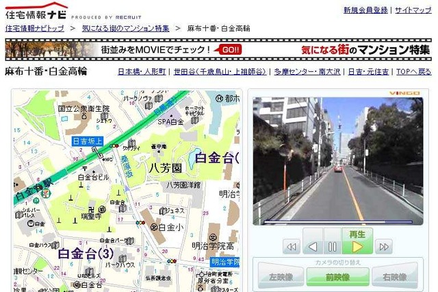Click 気になる街のマンション特集 banner title
This screenshot has height=292, width=438.
coord(365,50)
